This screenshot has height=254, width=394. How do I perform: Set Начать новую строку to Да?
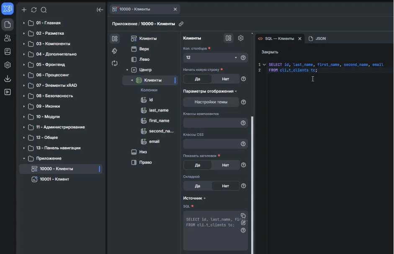(x=198, y=79)
